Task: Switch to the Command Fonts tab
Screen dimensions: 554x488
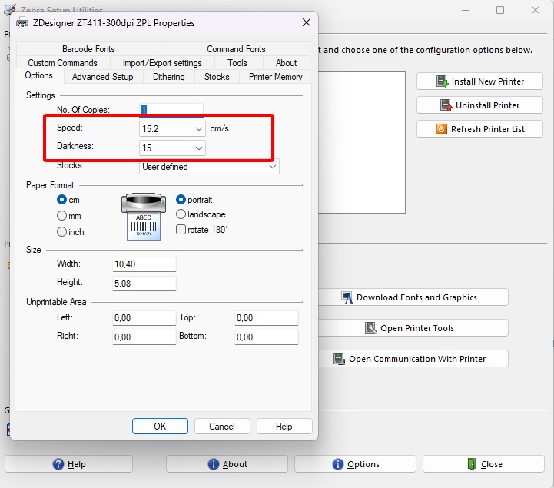Action: point(236,49)
